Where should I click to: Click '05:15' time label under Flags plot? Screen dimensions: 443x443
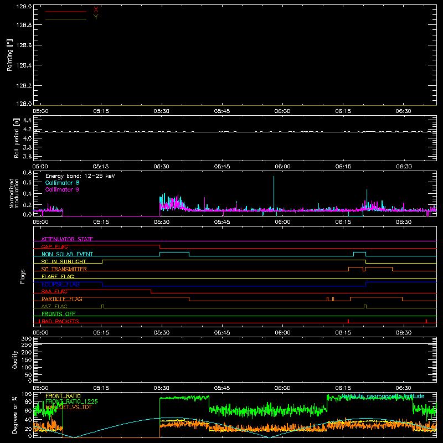pos(101,333)
